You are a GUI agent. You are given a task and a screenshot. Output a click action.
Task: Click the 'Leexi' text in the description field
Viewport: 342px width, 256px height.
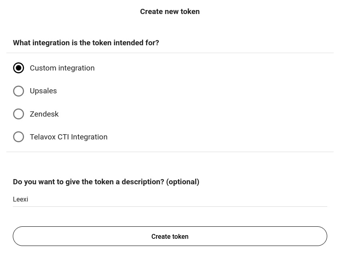pos(20,200)
